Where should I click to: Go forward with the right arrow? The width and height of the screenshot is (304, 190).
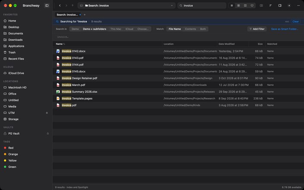[x=66, y=6]
